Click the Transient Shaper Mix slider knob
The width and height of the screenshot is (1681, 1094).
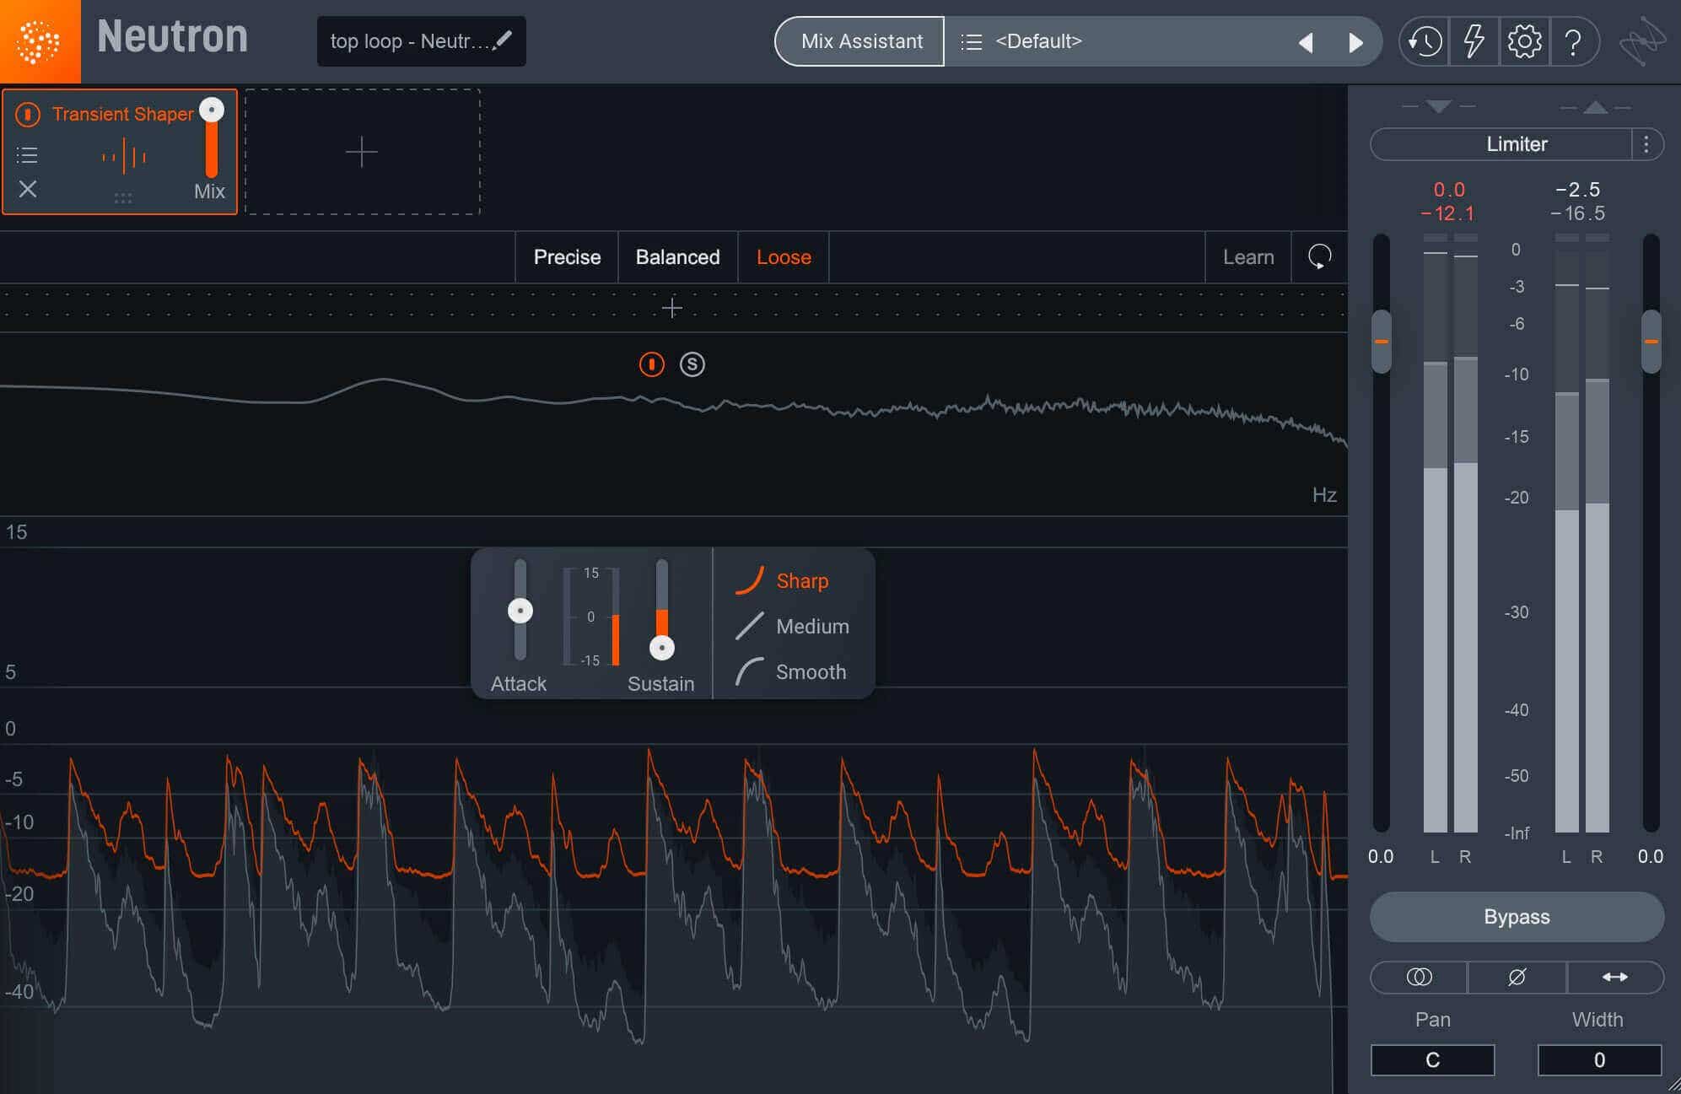pyautogui.click(x=212, y=110)
